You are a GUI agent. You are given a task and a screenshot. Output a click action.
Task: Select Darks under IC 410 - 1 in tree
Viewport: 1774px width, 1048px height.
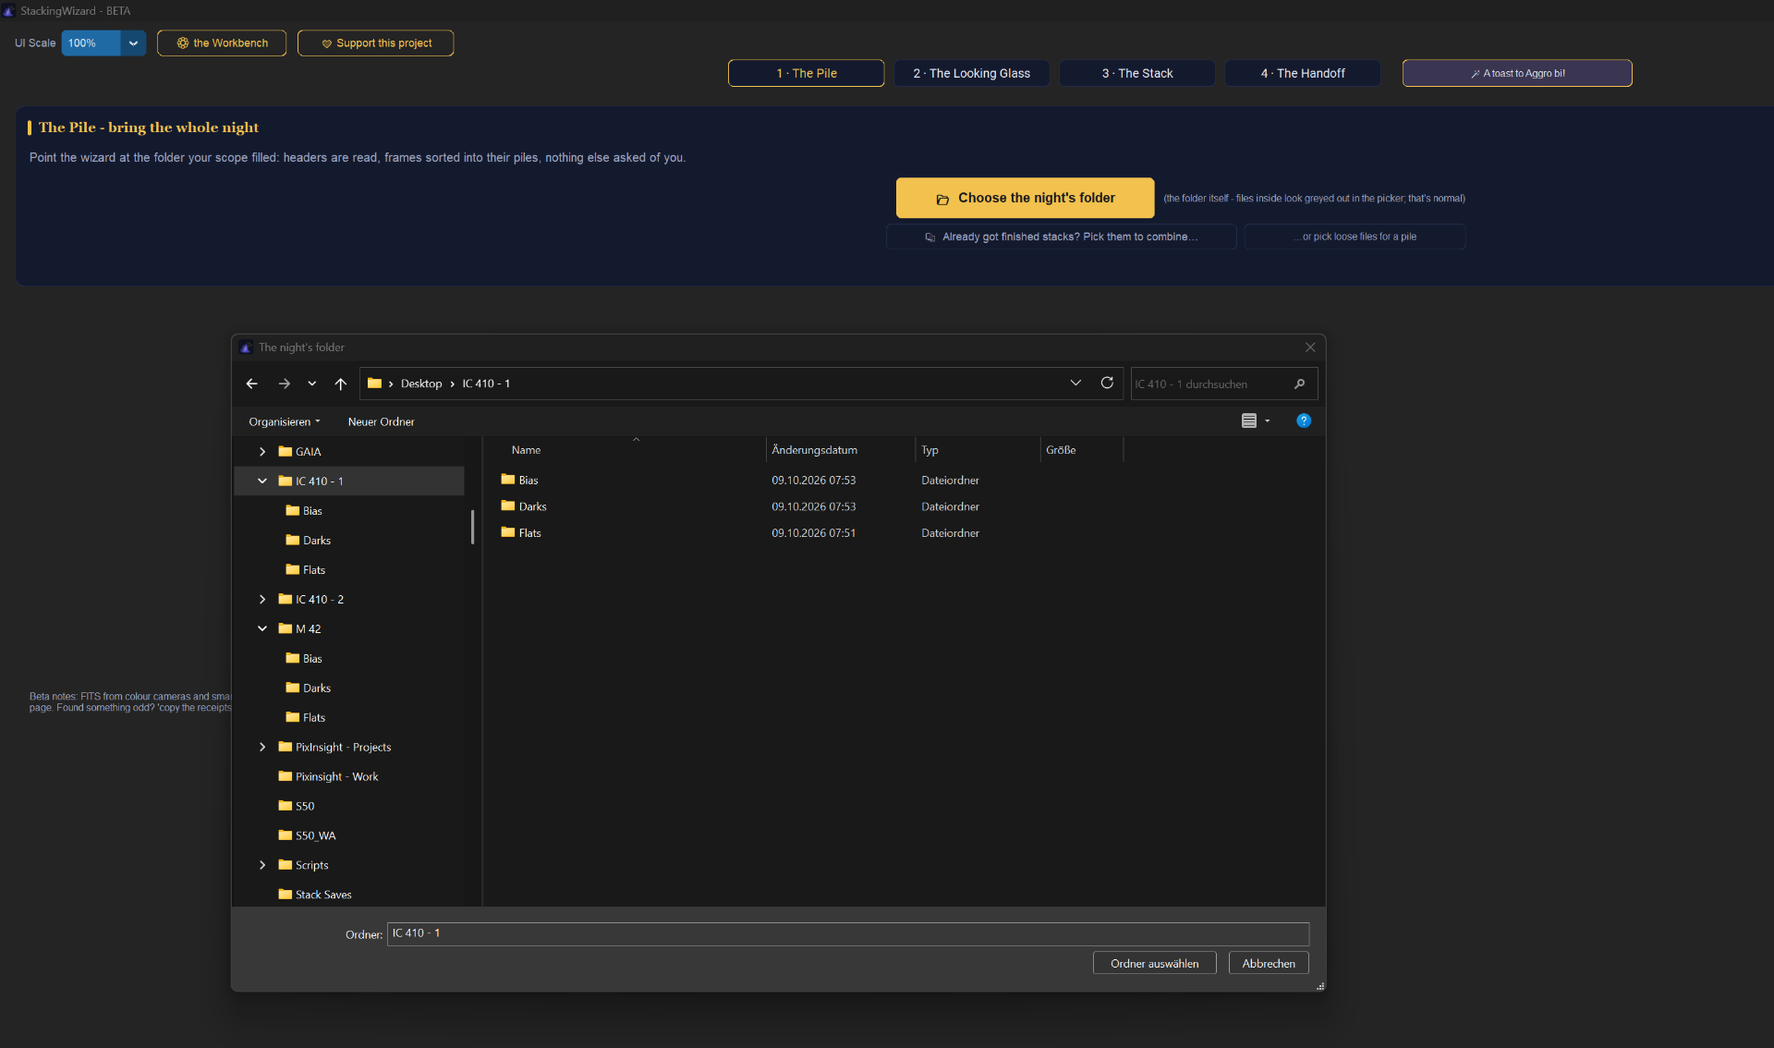pyautogui.click(x=309, y=541)
